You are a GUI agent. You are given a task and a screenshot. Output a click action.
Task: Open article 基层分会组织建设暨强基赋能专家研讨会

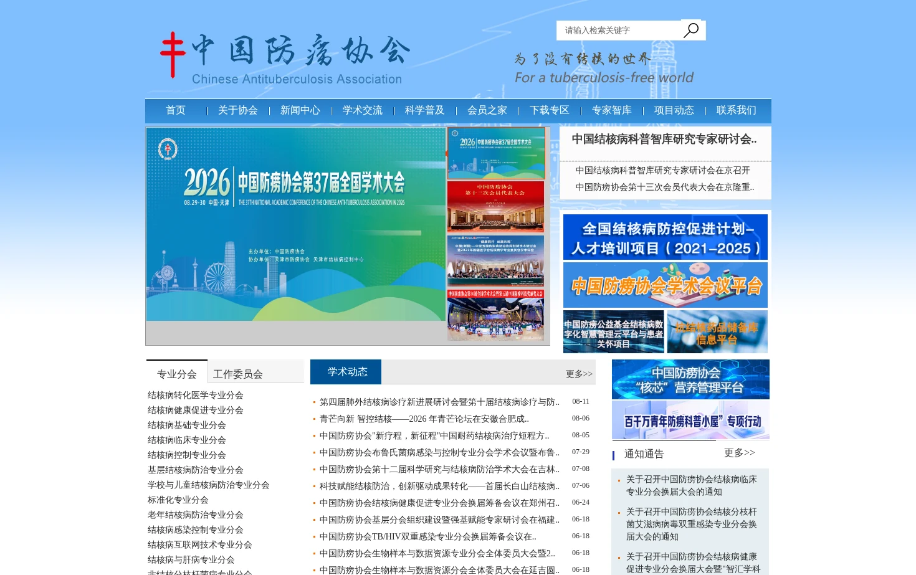pyautogui.click(x=439, y=520)
